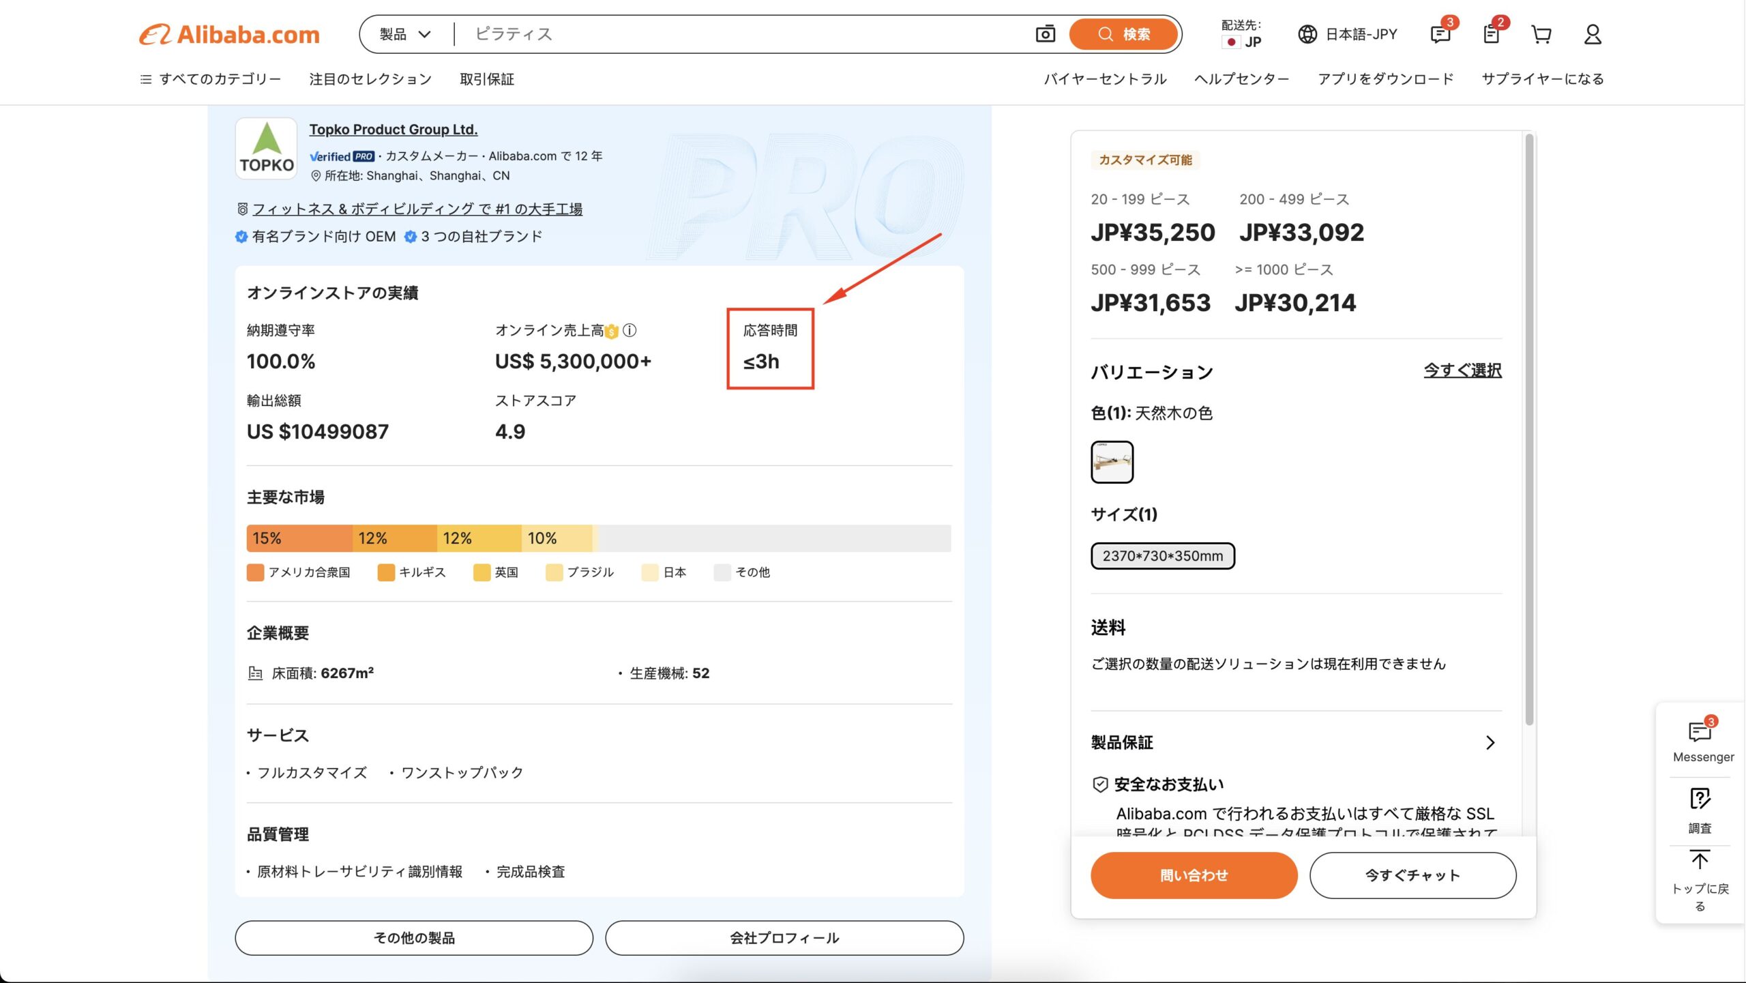Click 今すぐチャット button
The image size is (1746, 983).
(x=1412, y=875)
